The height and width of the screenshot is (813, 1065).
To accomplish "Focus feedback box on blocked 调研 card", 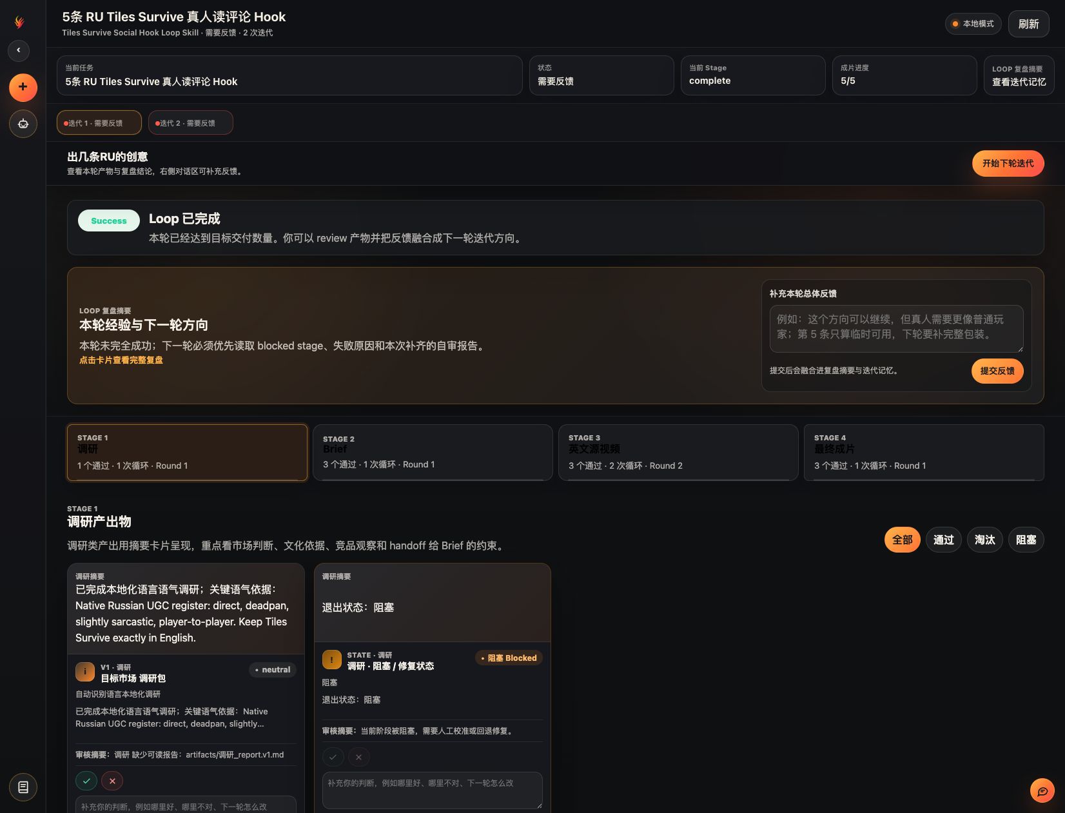I will 433,790.
